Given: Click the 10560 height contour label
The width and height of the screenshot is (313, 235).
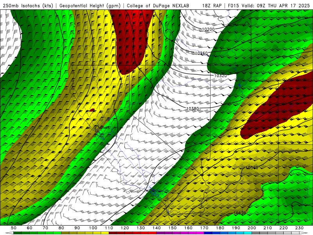Looking at the screenshot, I should (252, 168).
